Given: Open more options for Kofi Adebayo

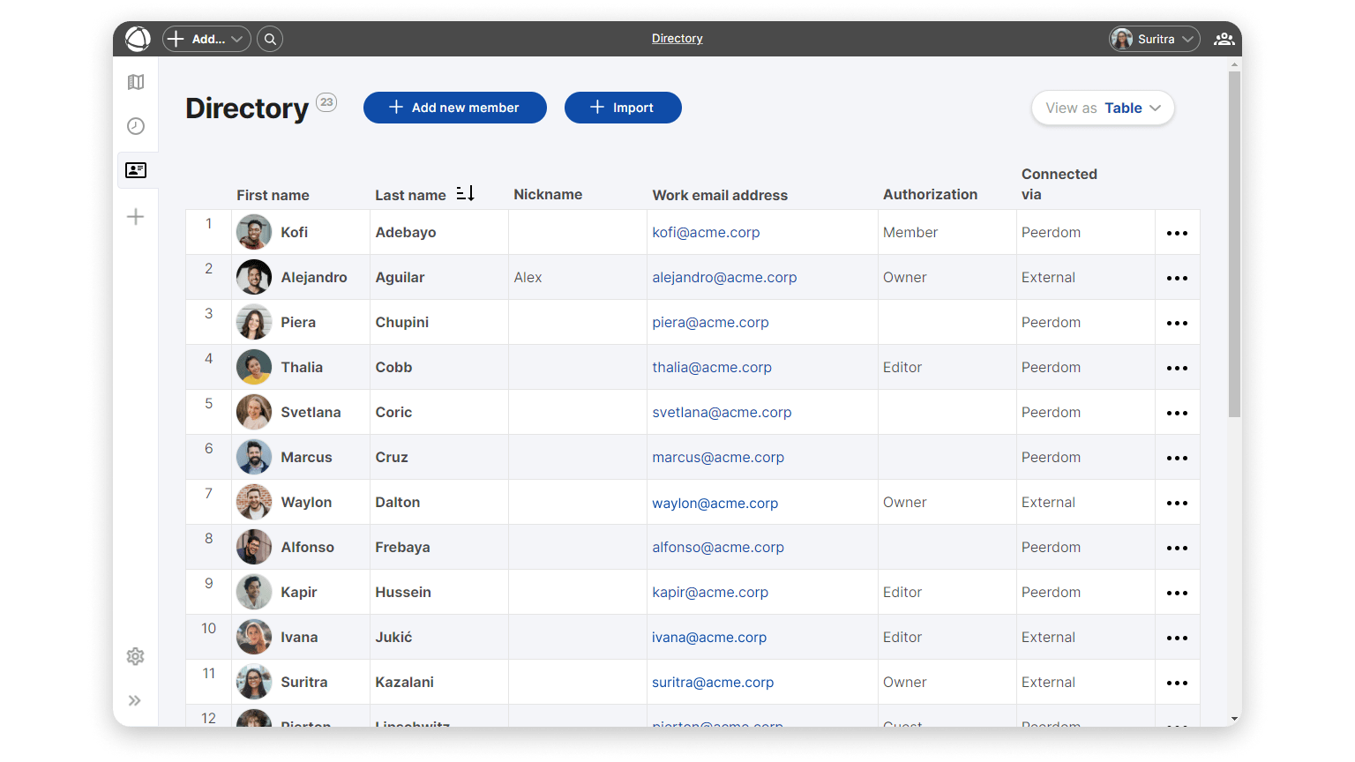Looking at the screenshot, I should (x=1177, y=233).
